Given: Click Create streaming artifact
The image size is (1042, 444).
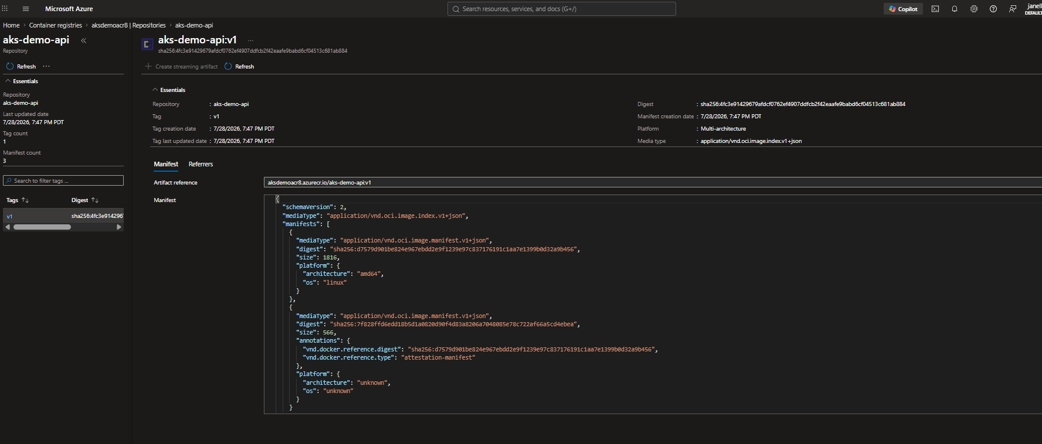Looking at the screenshot, I should click(181, 66).
